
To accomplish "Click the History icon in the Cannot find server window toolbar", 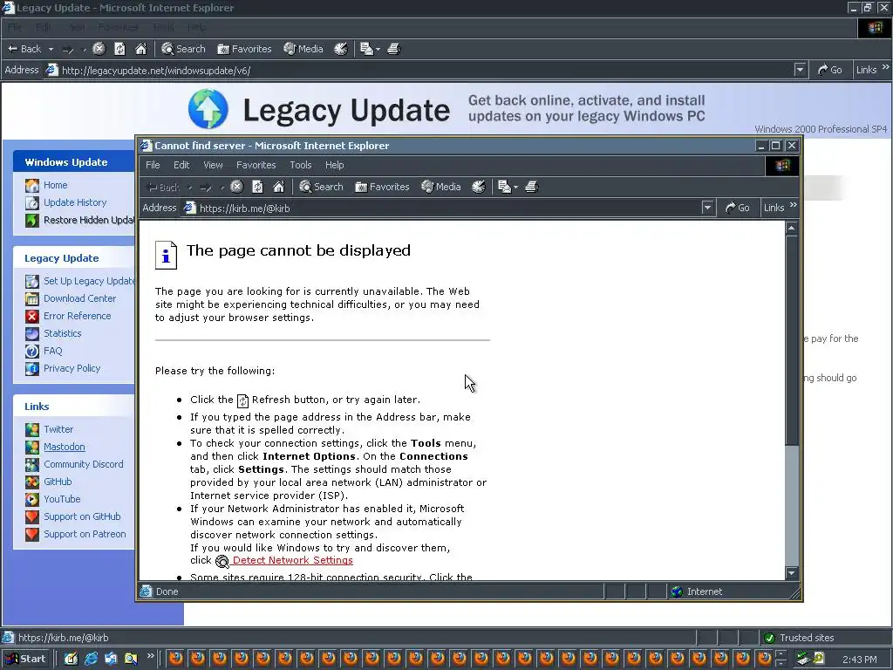I will pos(479,187).
